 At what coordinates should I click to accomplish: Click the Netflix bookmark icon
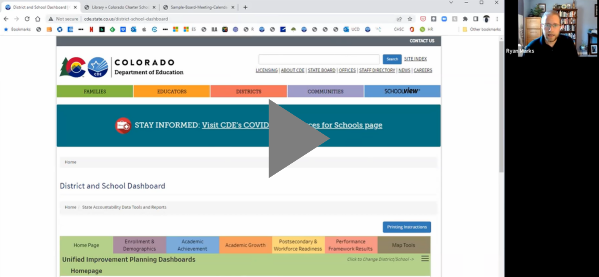coord(91,29)
